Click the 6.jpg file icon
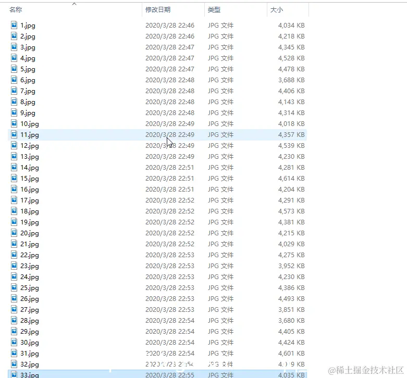 click(x=14, y=80)
